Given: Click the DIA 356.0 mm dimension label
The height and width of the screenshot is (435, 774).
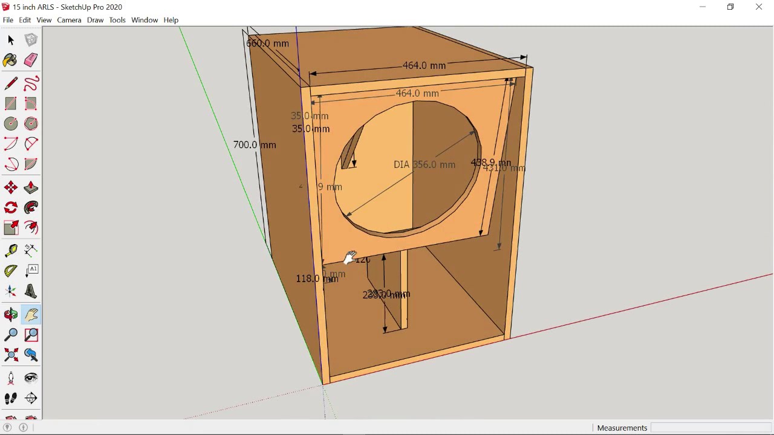Looking at the screenshot, I should 424,164.
